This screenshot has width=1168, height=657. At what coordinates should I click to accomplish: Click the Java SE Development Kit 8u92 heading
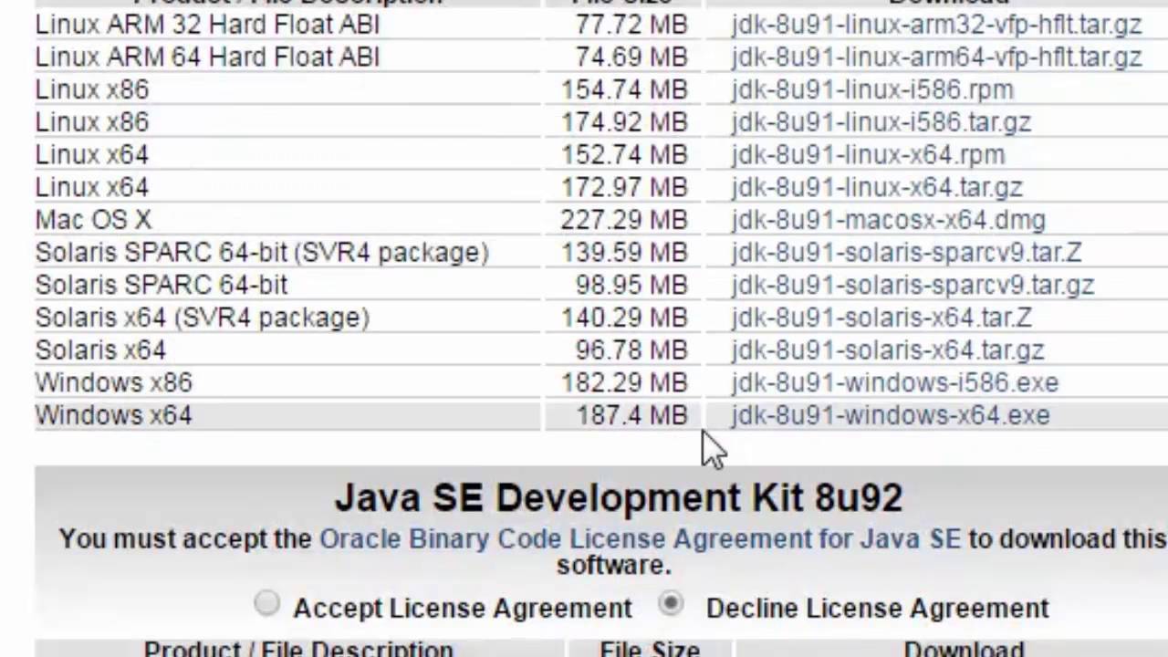619,498
